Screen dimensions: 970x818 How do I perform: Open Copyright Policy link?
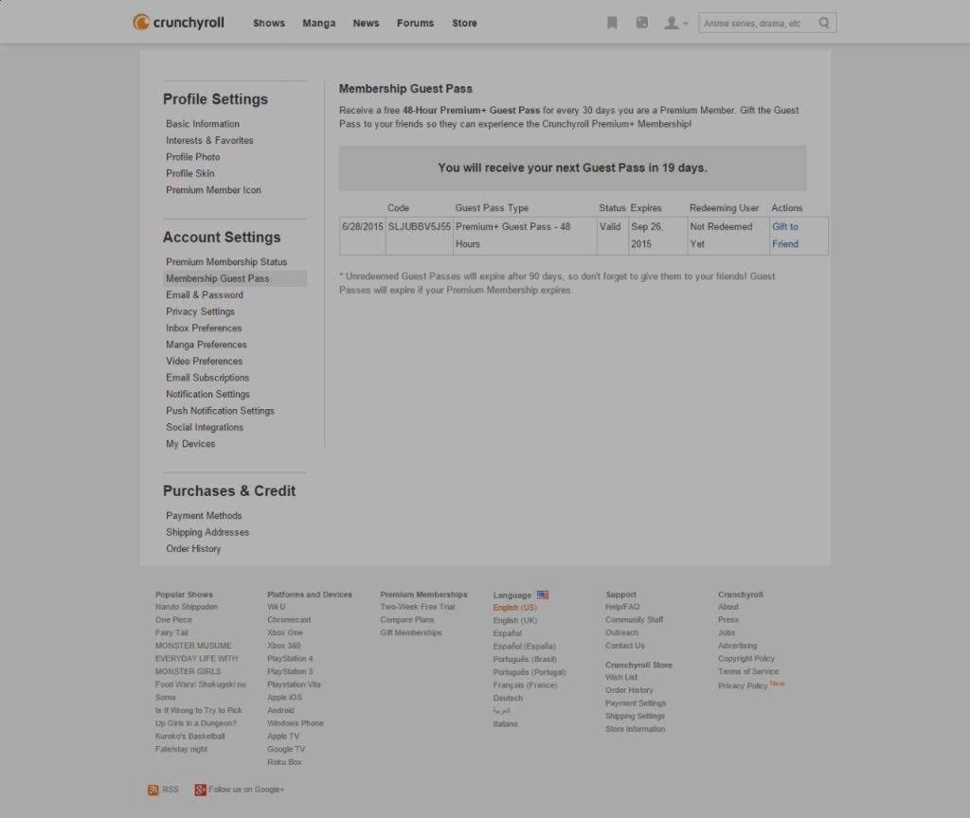click(x=746, y=659)
